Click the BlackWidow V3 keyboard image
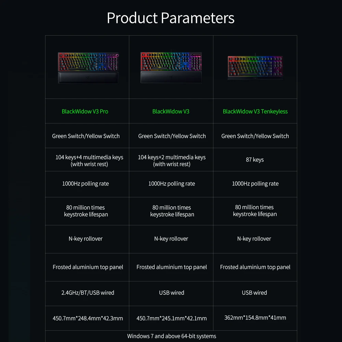Viewport: 342px width, 342px height. (x=171, y=67)
